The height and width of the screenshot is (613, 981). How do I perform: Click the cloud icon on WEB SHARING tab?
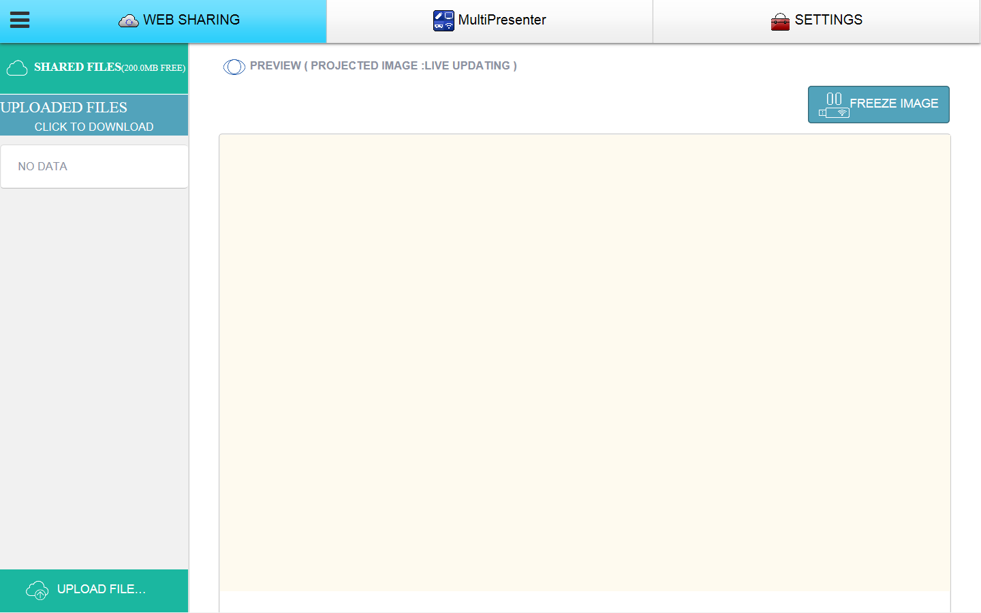coord(127,20)
